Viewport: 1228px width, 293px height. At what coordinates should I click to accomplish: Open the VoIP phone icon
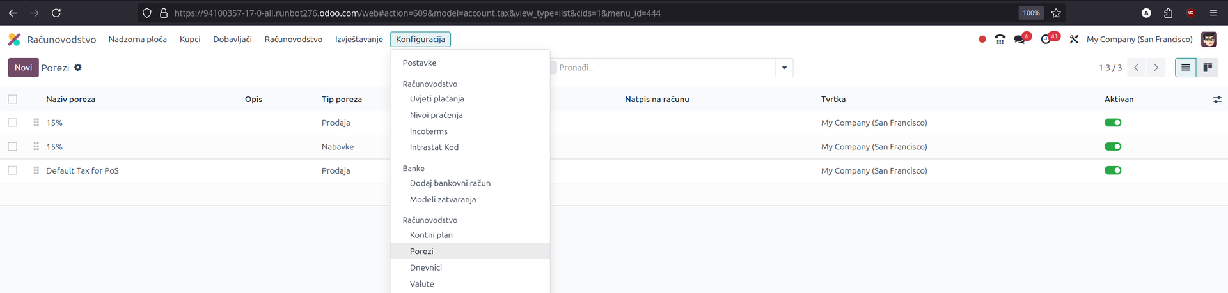pos(1000,40)
